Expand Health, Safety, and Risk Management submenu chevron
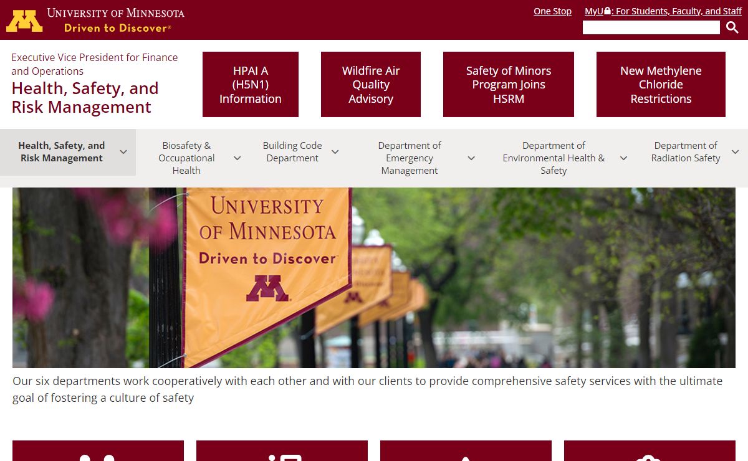The width and height of the screenshot is (748, 461). click(123, 152)
